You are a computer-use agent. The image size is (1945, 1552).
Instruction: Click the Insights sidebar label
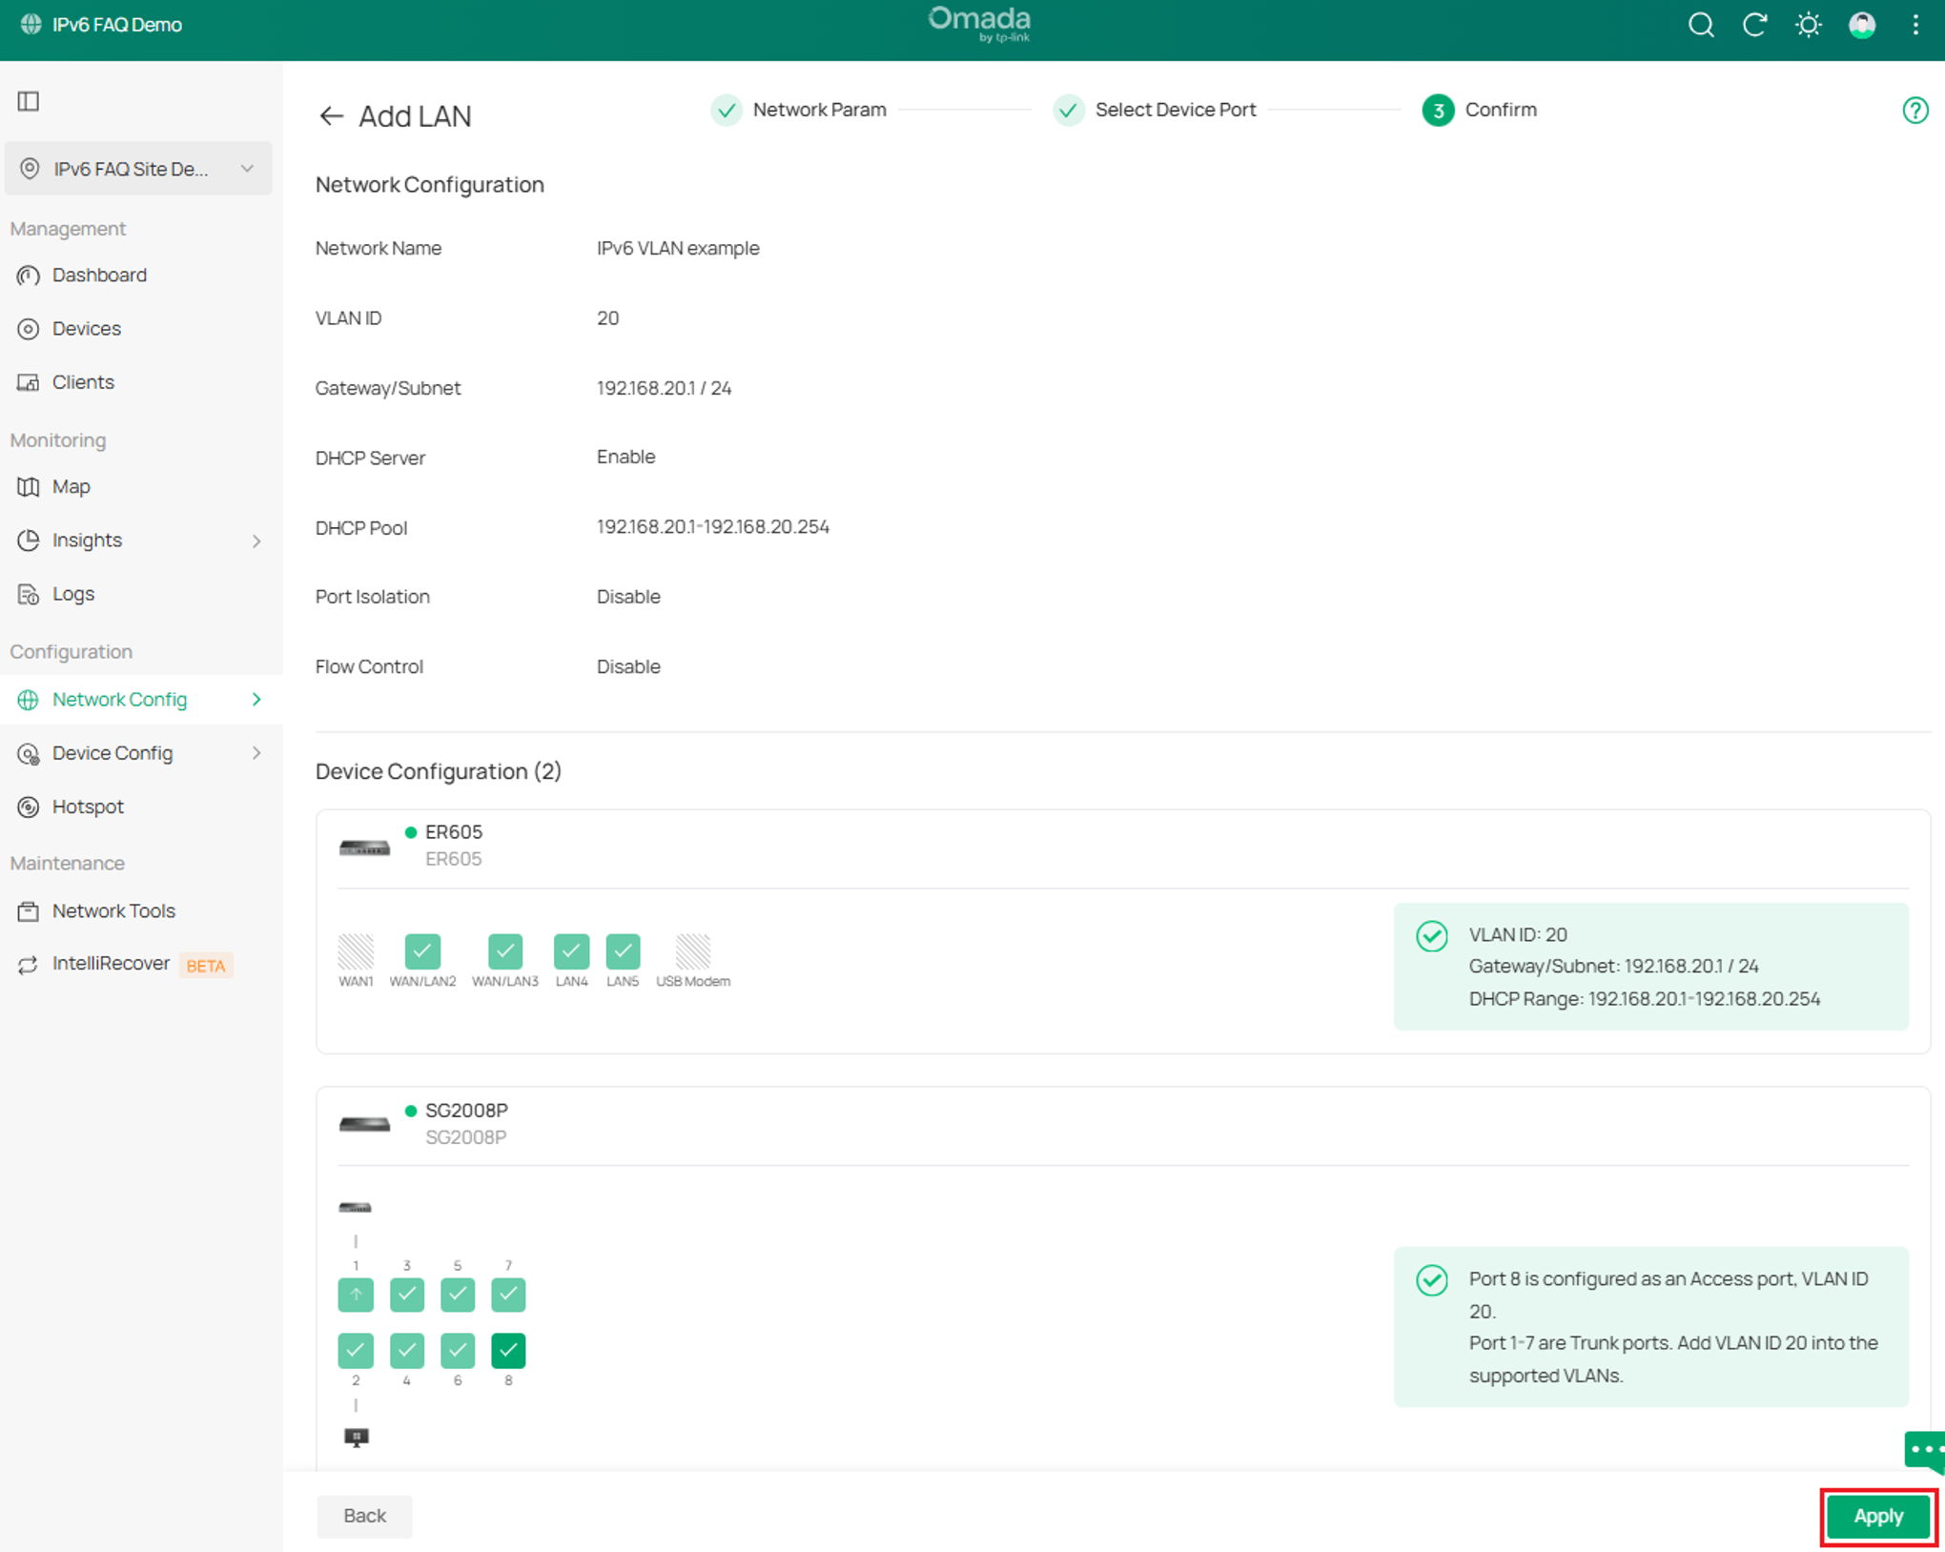(x=87, y=541)
